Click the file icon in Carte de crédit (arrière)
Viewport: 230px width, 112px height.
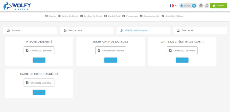27,82
